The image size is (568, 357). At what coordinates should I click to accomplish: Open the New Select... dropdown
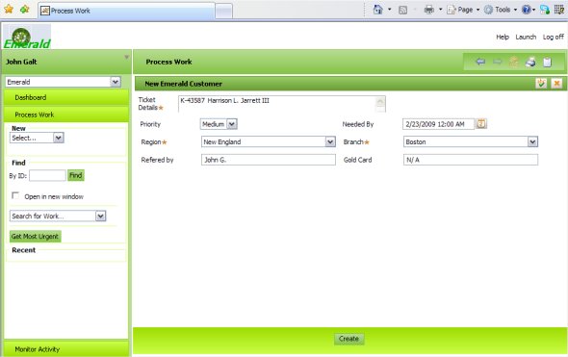click(59, 138)
